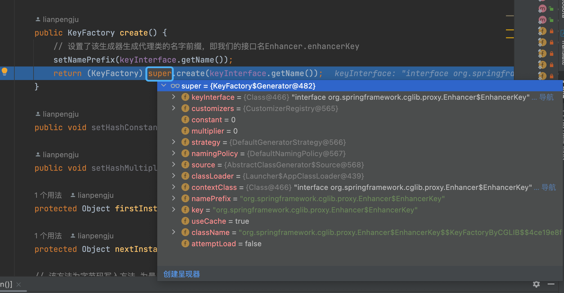Click the field icon for useCache

pyautogui.click(x=185, y=221)
